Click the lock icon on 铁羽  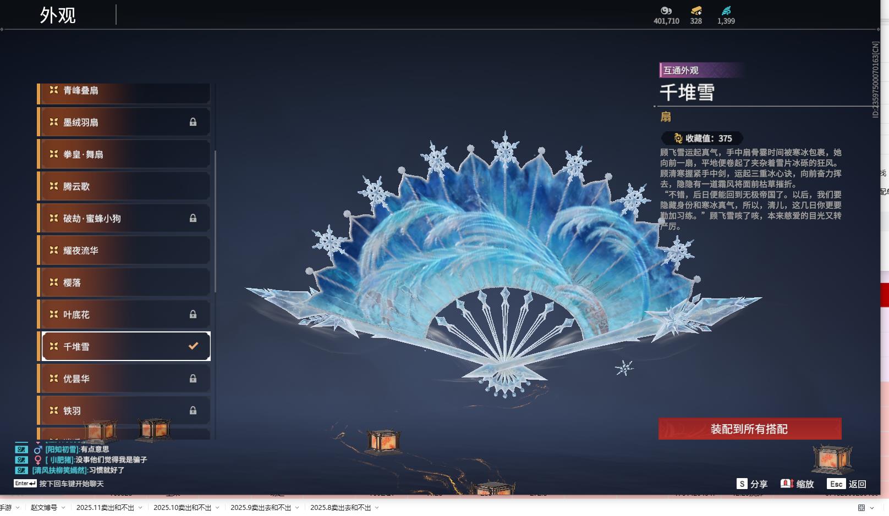(x=193, y=410)
